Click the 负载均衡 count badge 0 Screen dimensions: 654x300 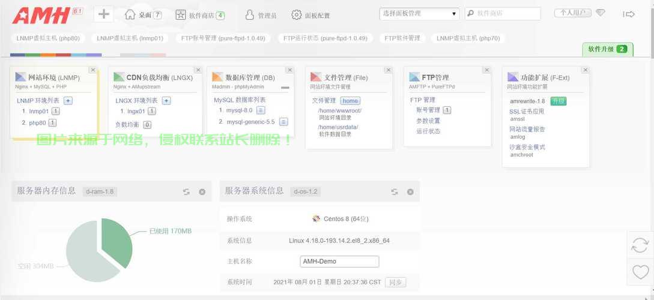pyautogui.click(x=147, y=125)
